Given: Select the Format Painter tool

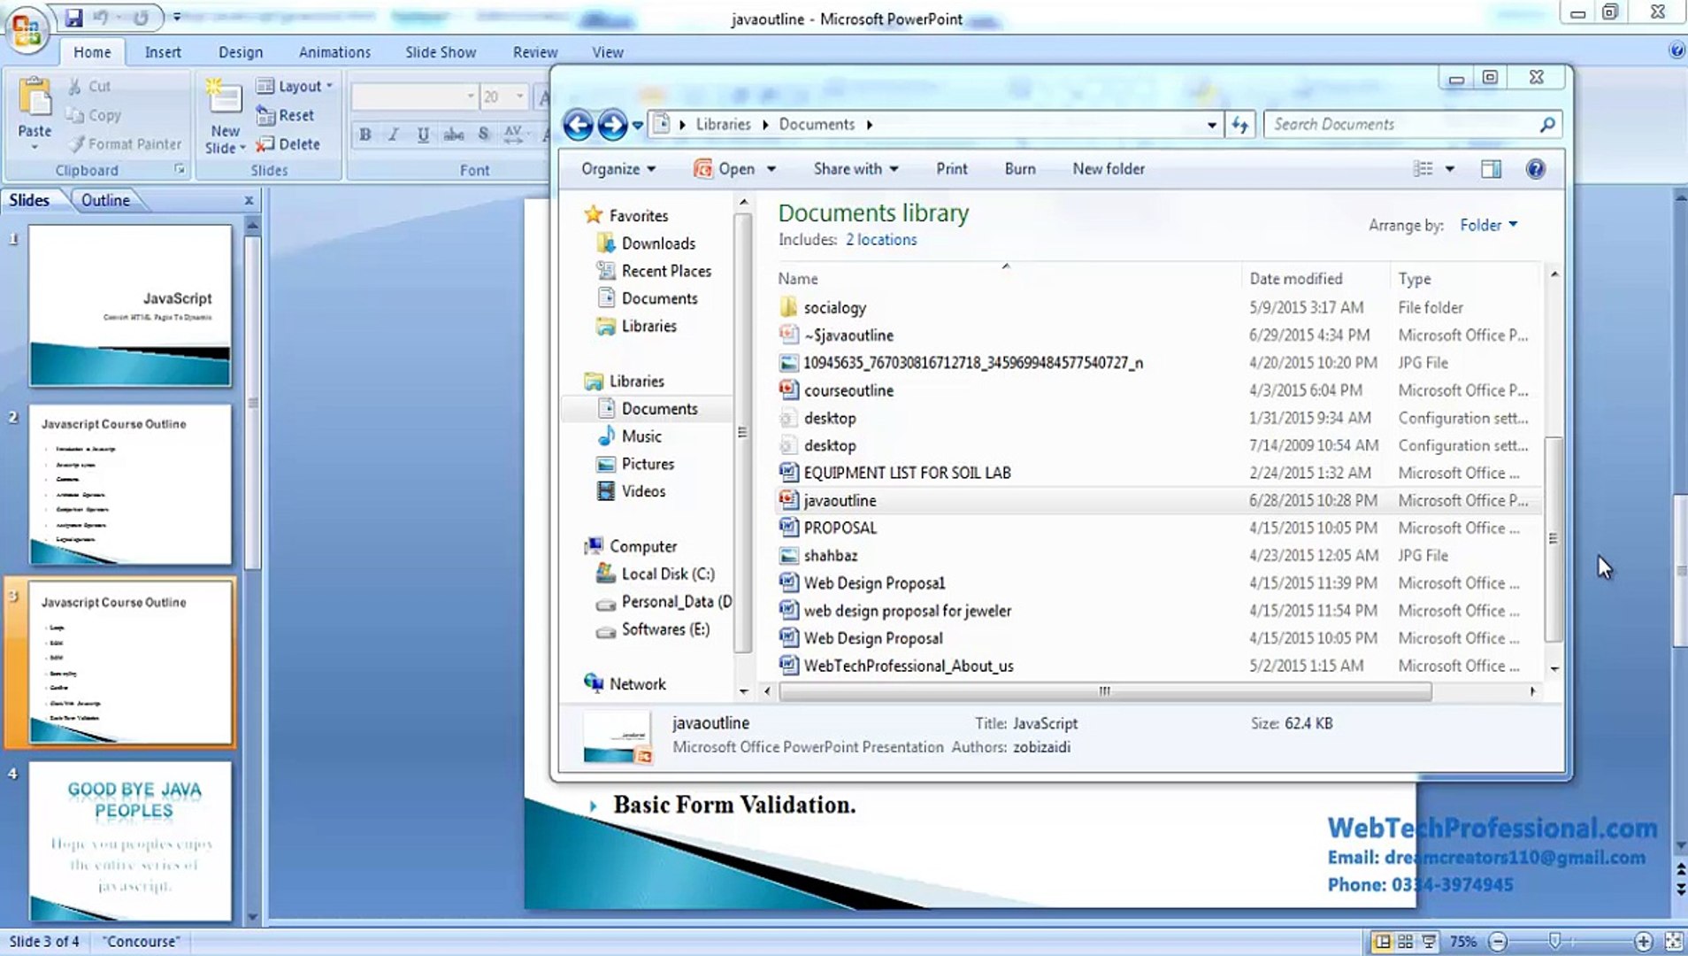Looking at the screenshot, I should point(126,143).
